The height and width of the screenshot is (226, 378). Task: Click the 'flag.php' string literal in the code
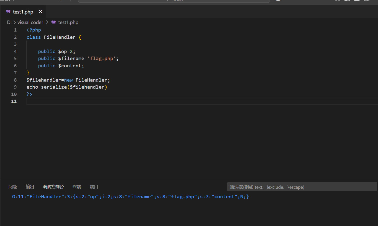101,59
